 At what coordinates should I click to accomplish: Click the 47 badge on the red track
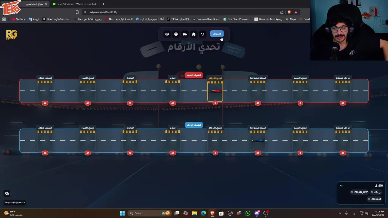point(88,103)
